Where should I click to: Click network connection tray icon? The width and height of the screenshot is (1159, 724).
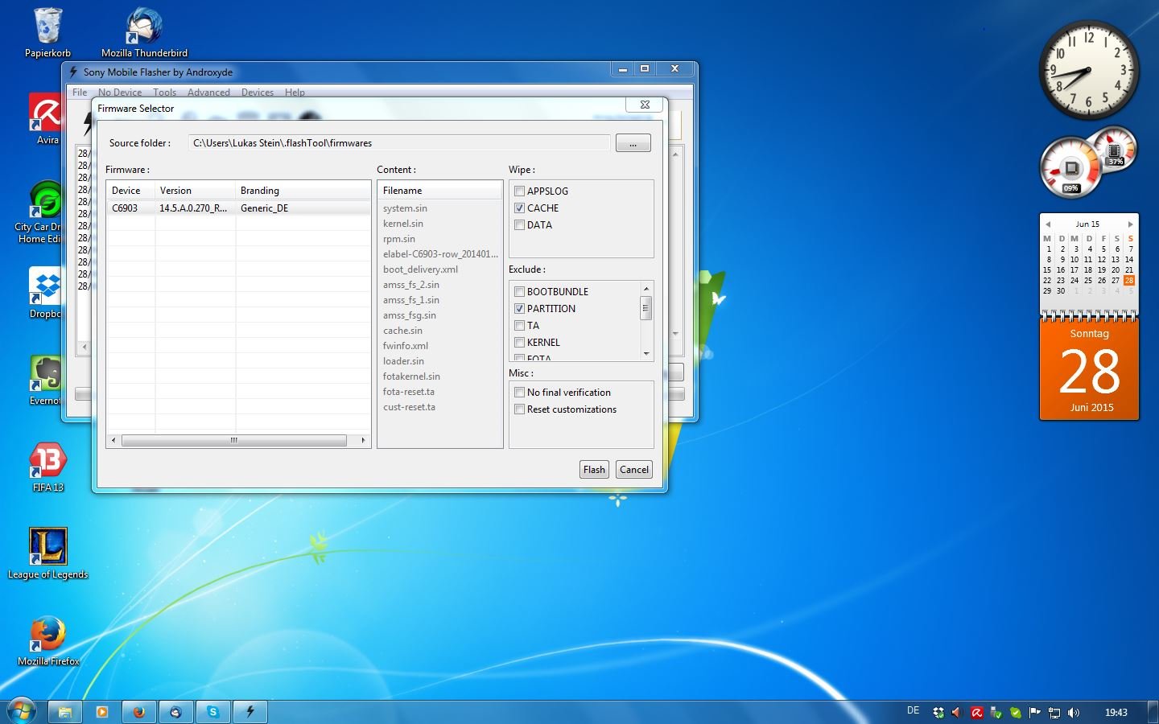pyautogui.click(x=1054, y=713)
